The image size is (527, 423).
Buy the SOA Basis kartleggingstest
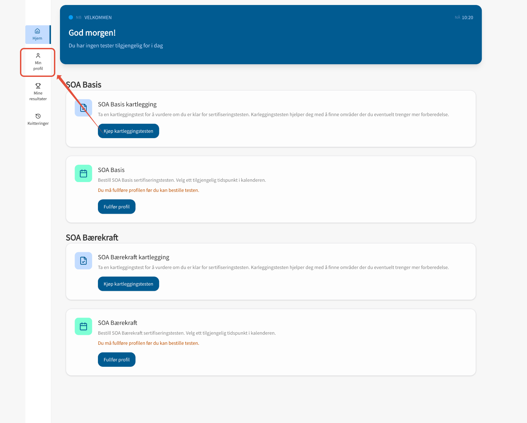(x=128, y=131)
